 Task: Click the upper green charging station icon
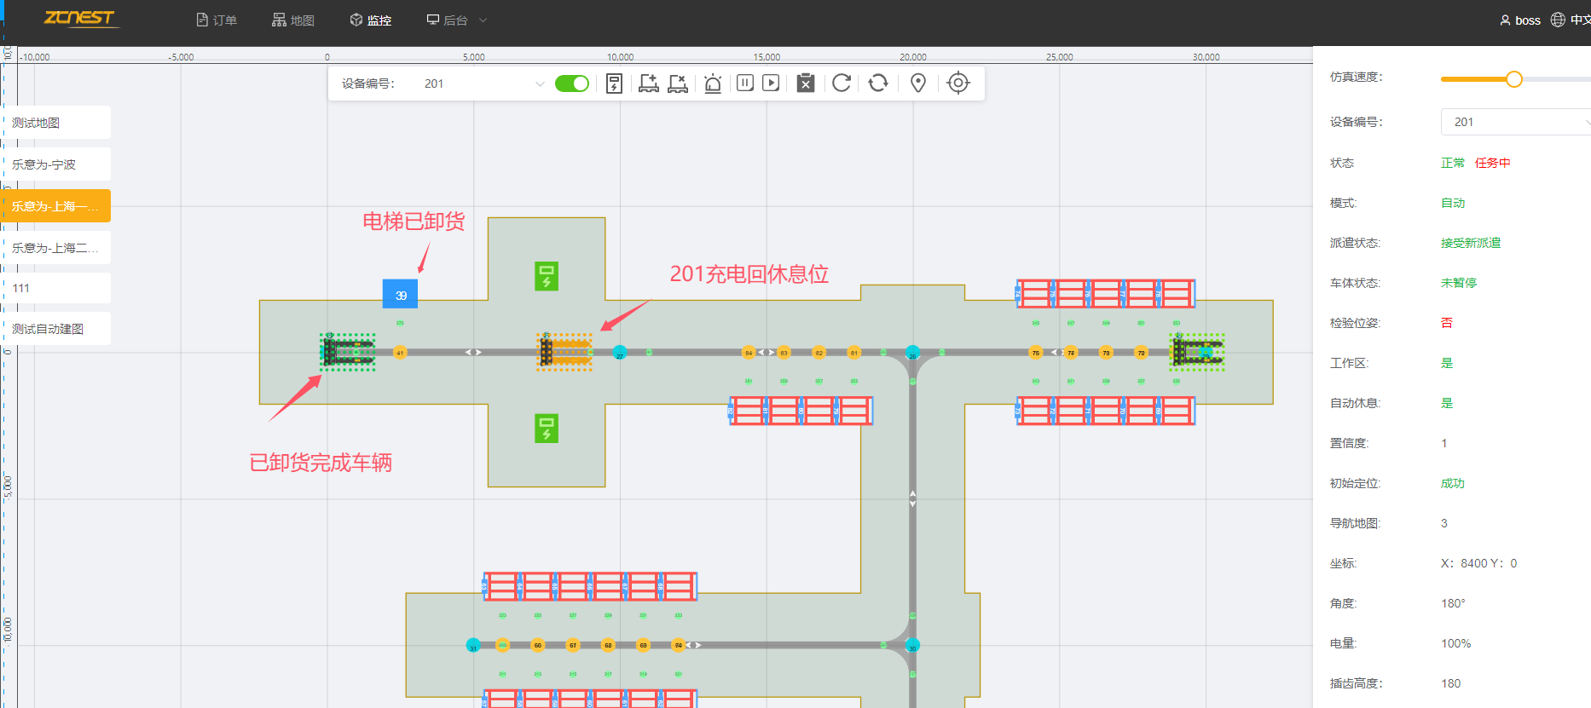(x=547, y=276)
